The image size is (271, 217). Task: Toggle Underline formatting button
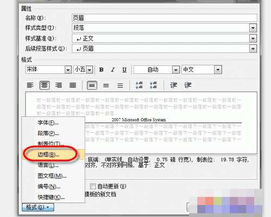pyautogui.click(x=124, y=69)
